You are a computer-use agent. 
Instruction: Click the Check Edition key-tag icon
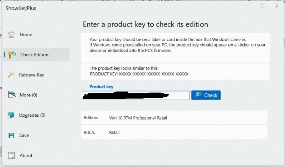tap(13, 55)
